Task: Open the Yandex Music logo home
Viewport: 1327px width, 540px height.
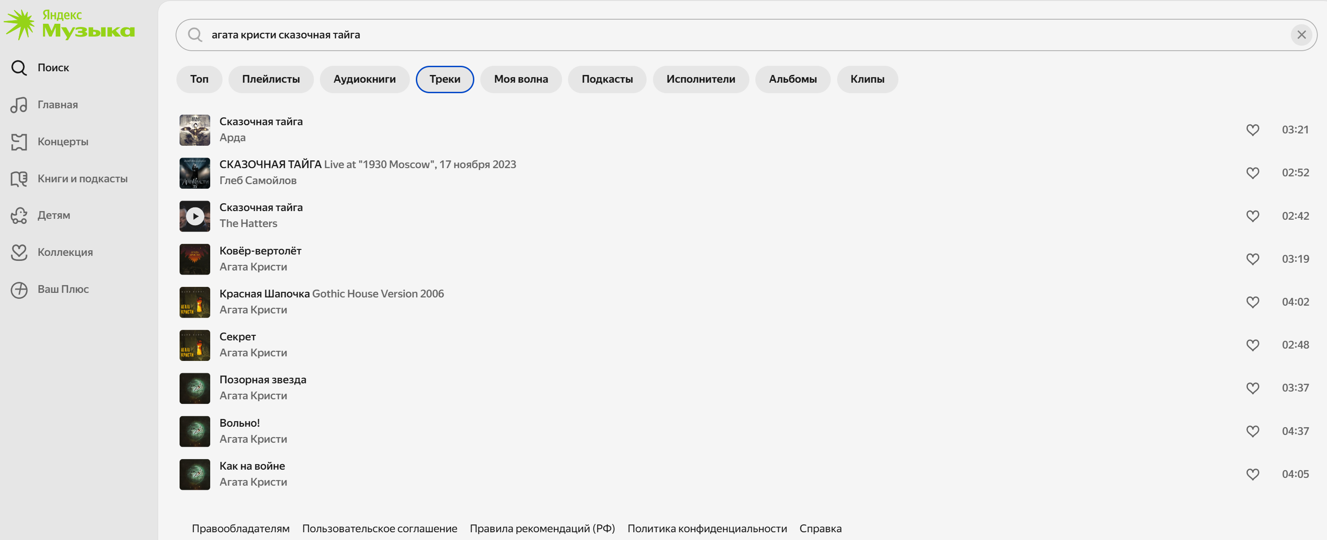Action: click(69, 24)
